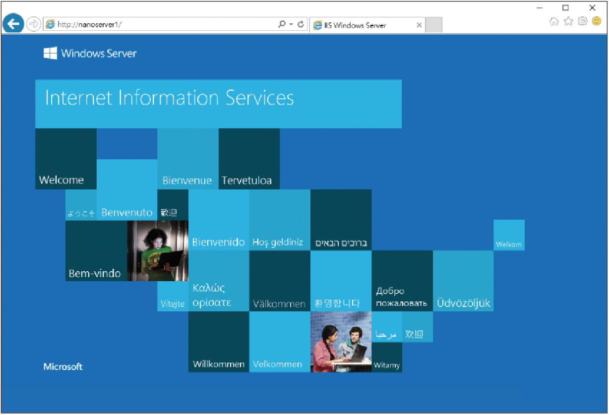Screen dimensions: 609x415
Task: Click the photo of woman in green shirt
Action: click(158, 251)
